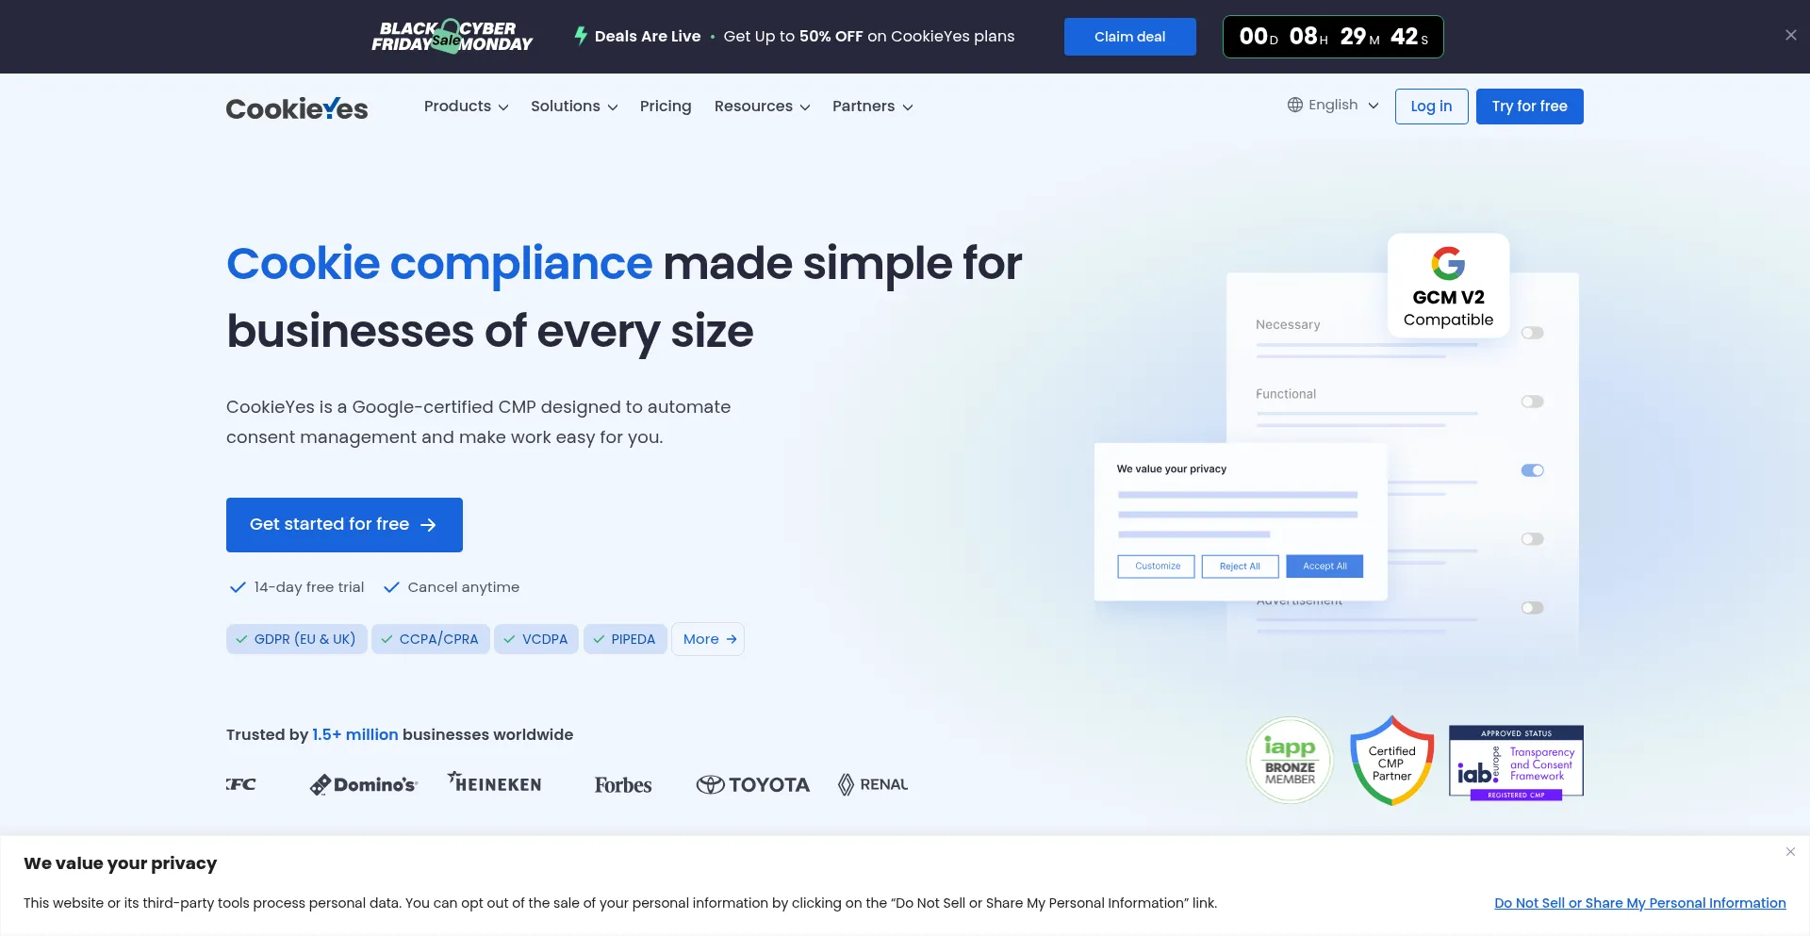Click the IAB Transparency and Consent badge
Screen dimensions: 1810x936
tap(1516, 763)
